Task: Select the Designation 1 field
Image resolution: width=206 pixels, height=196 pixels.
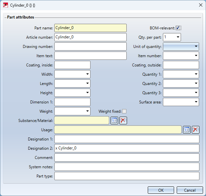Action: point(127,139)
